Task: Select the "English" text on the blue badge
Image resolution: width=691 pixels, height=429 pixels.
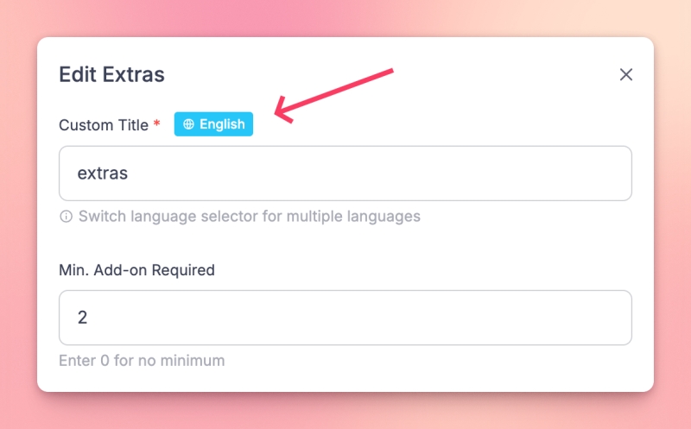Action: tap(222, 124)
